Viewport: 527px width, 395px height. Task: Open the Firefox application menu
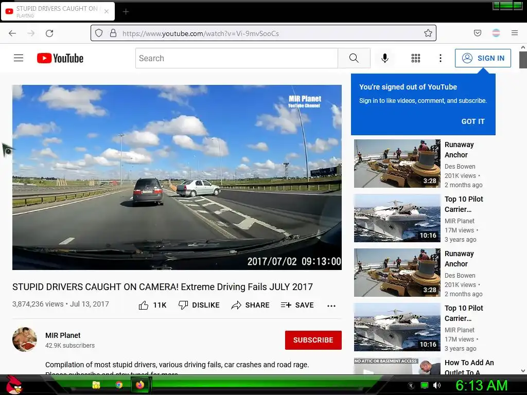[515, 33]
